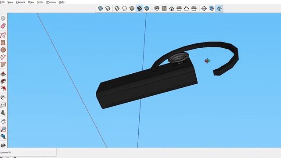Select the Tape Measure tool
Screen dimensions: 281x158
(x=3, y=97)
